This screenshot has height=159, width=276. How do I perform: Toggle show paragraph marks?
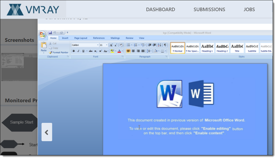[x=165, y=45]
